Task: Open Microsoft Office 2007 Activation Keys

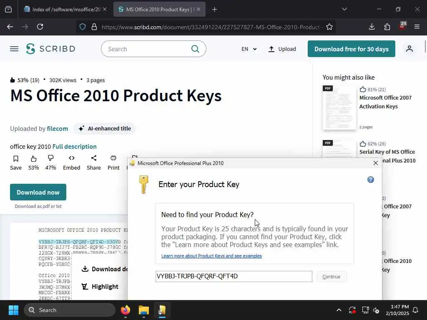Action: pos(385,102)
